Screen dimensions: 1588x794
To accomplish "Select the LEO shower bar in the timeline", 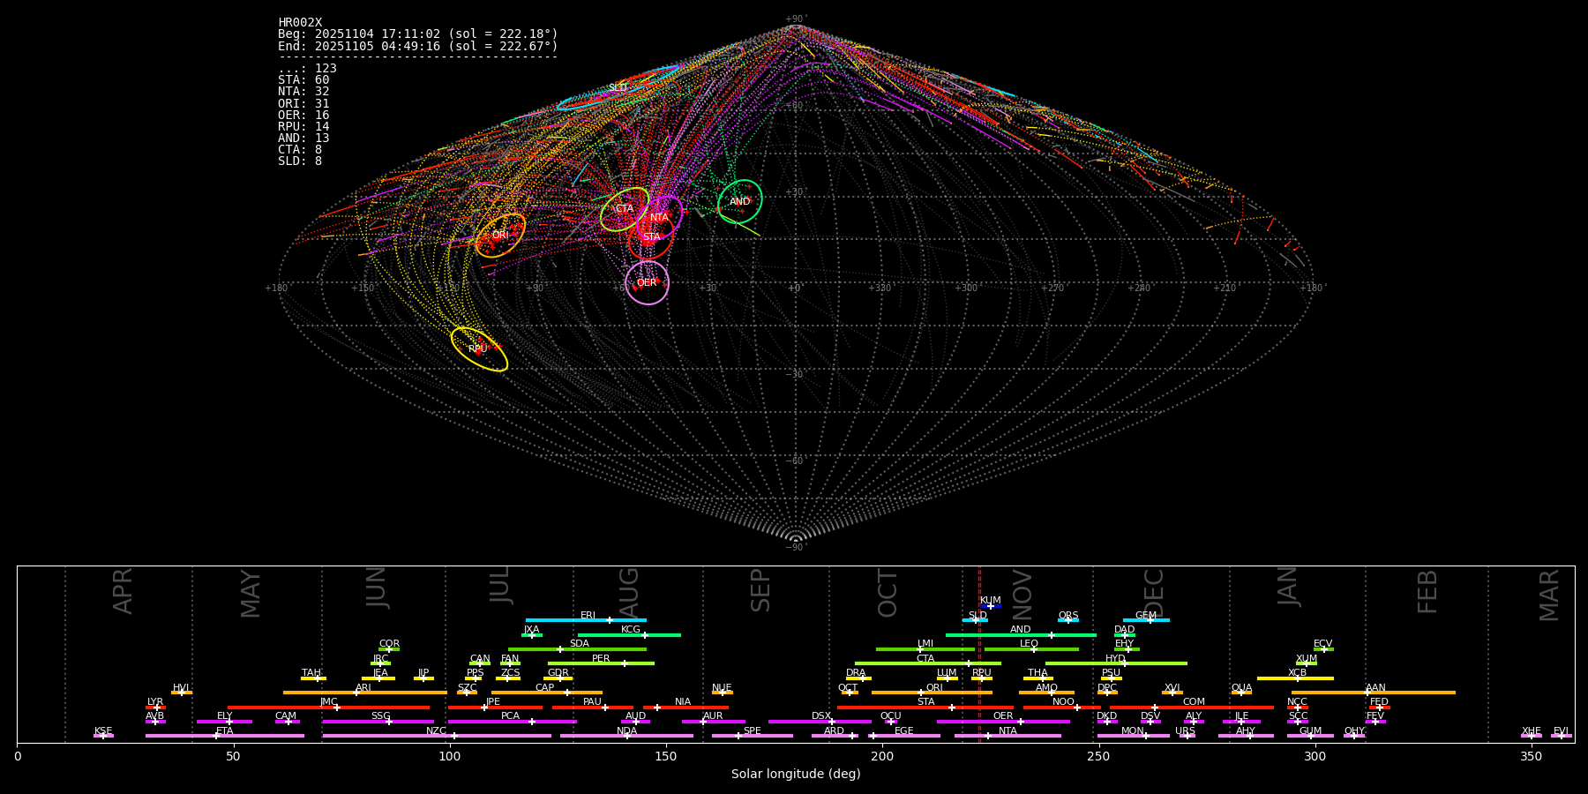I will point(1031,649).
